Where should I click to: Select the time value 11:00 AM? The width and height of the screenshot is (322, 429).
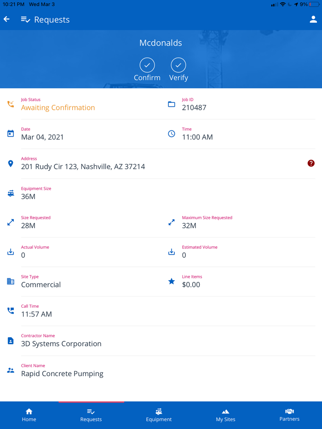tap(197, 137)
